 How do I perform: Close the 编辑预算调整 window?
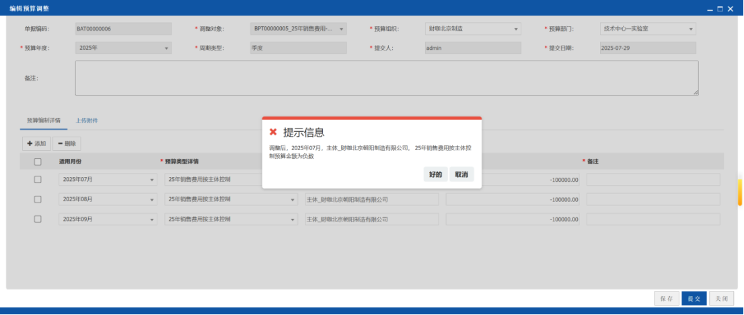[x=730, y=9]
